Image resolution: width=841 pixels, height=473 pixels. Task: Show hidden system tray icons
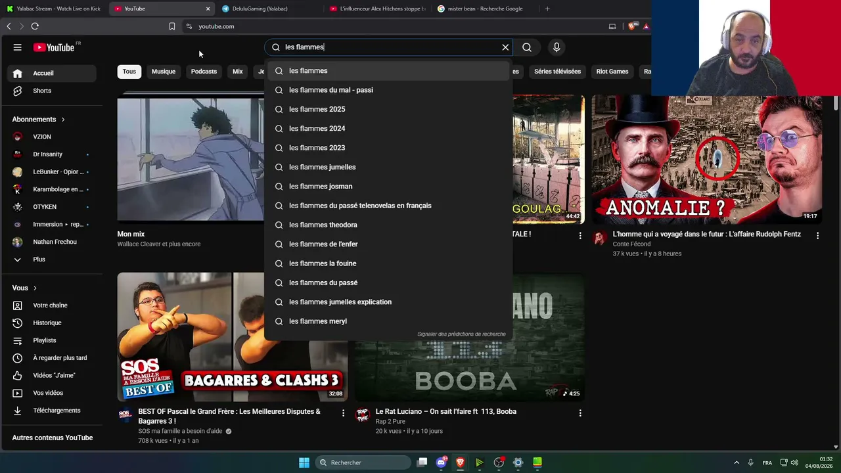pos(737,462)
